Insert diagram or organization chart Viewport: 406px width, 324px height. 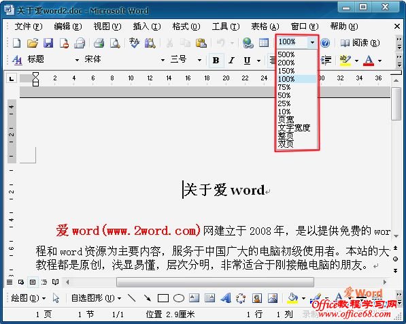point(241,298)
